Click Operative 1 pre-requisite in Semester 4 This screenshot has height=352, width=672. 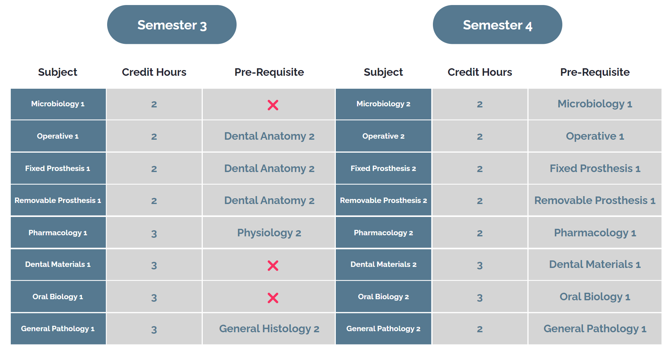(595, 136)
